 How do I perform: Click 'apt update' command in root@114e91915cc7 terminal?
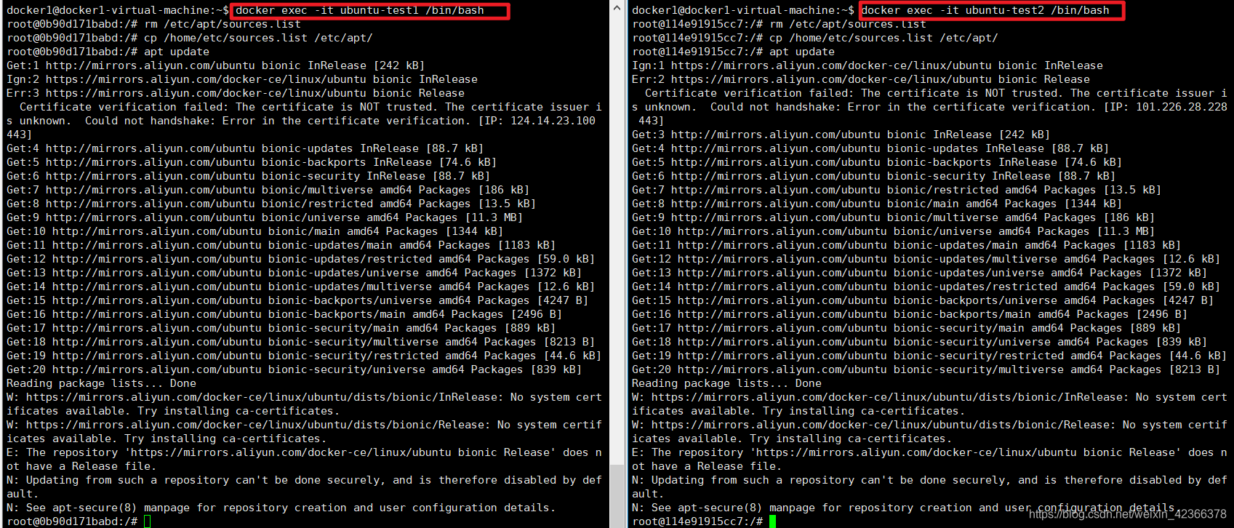point(802,52)
